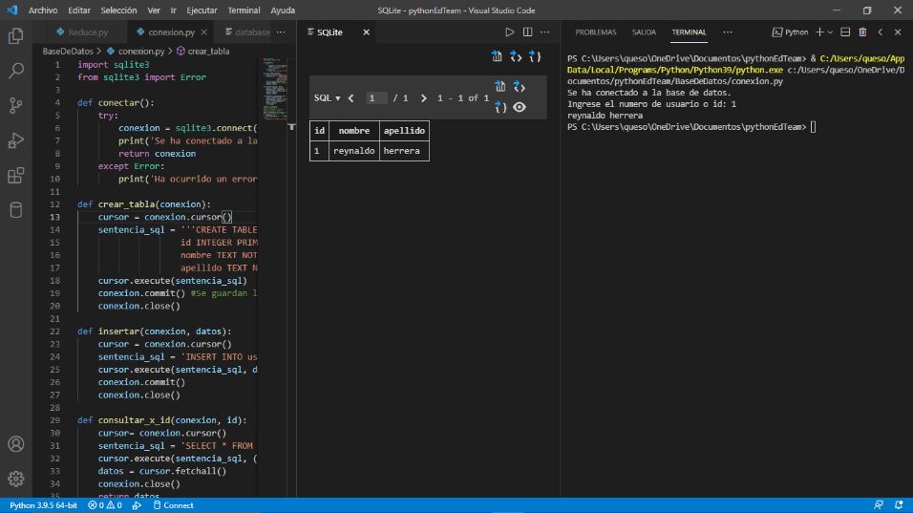Show more editor actions ellipsis after database tab

[x=281, y=32]
